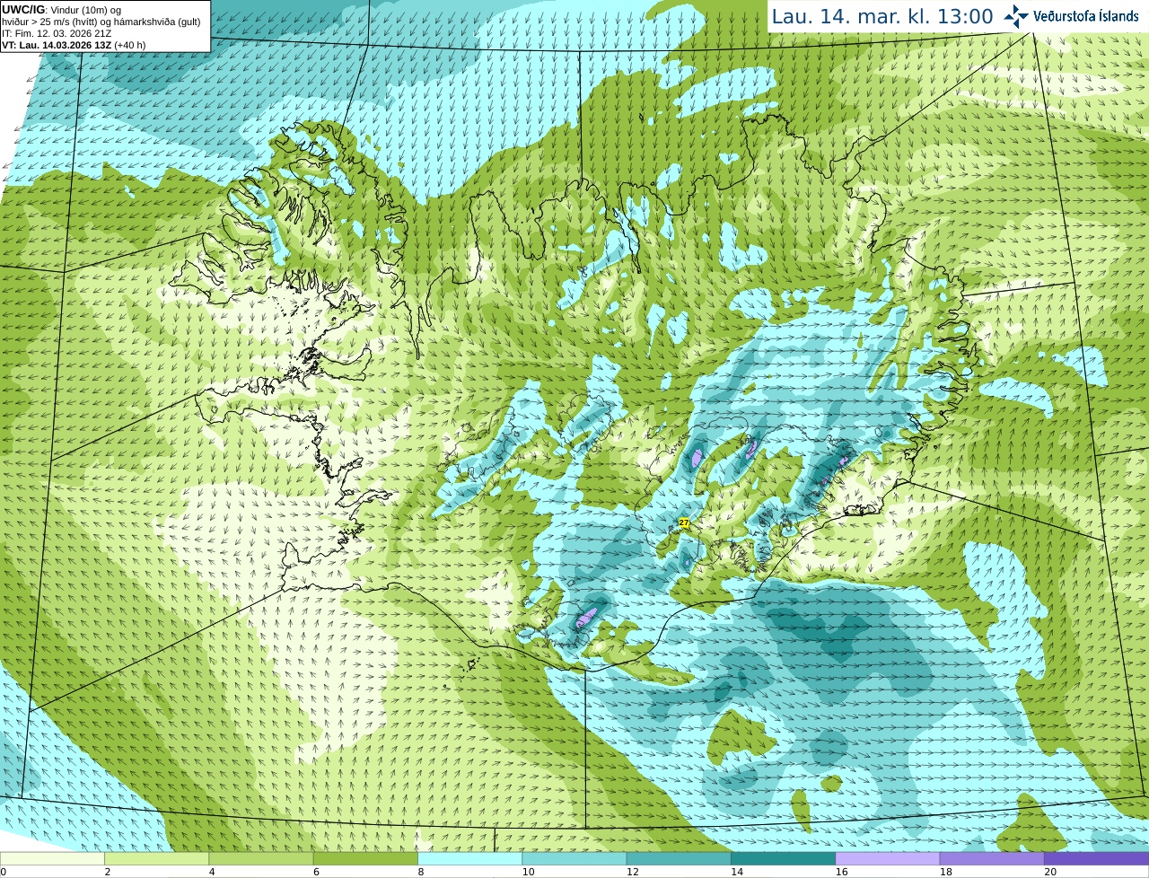The width and height of the screenshot is (1149, 878).
Task: Click the scale label 16
Action: click(x=841, y=872)
